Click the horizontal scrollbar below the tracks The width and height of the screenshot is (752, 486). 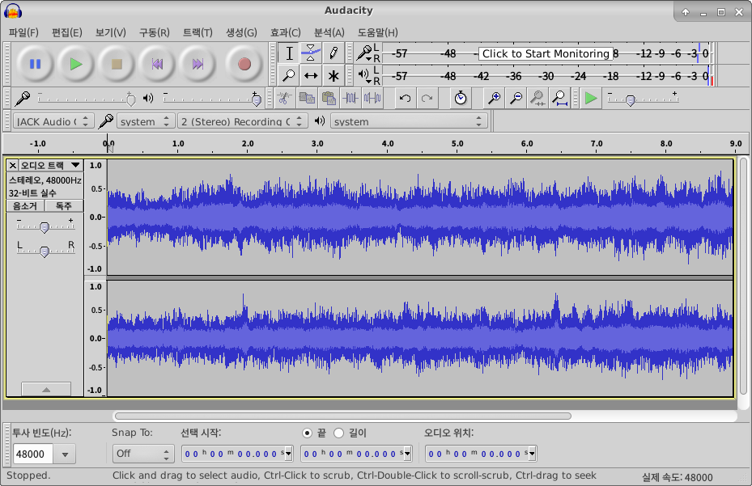click(343, 416)
